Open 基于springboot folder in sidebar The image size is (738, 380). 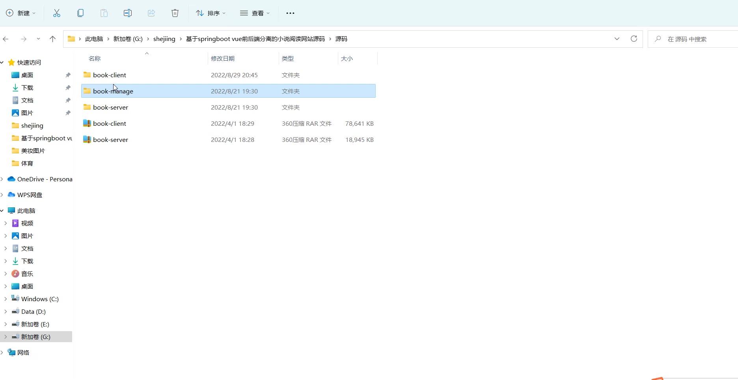pos(42,138)
